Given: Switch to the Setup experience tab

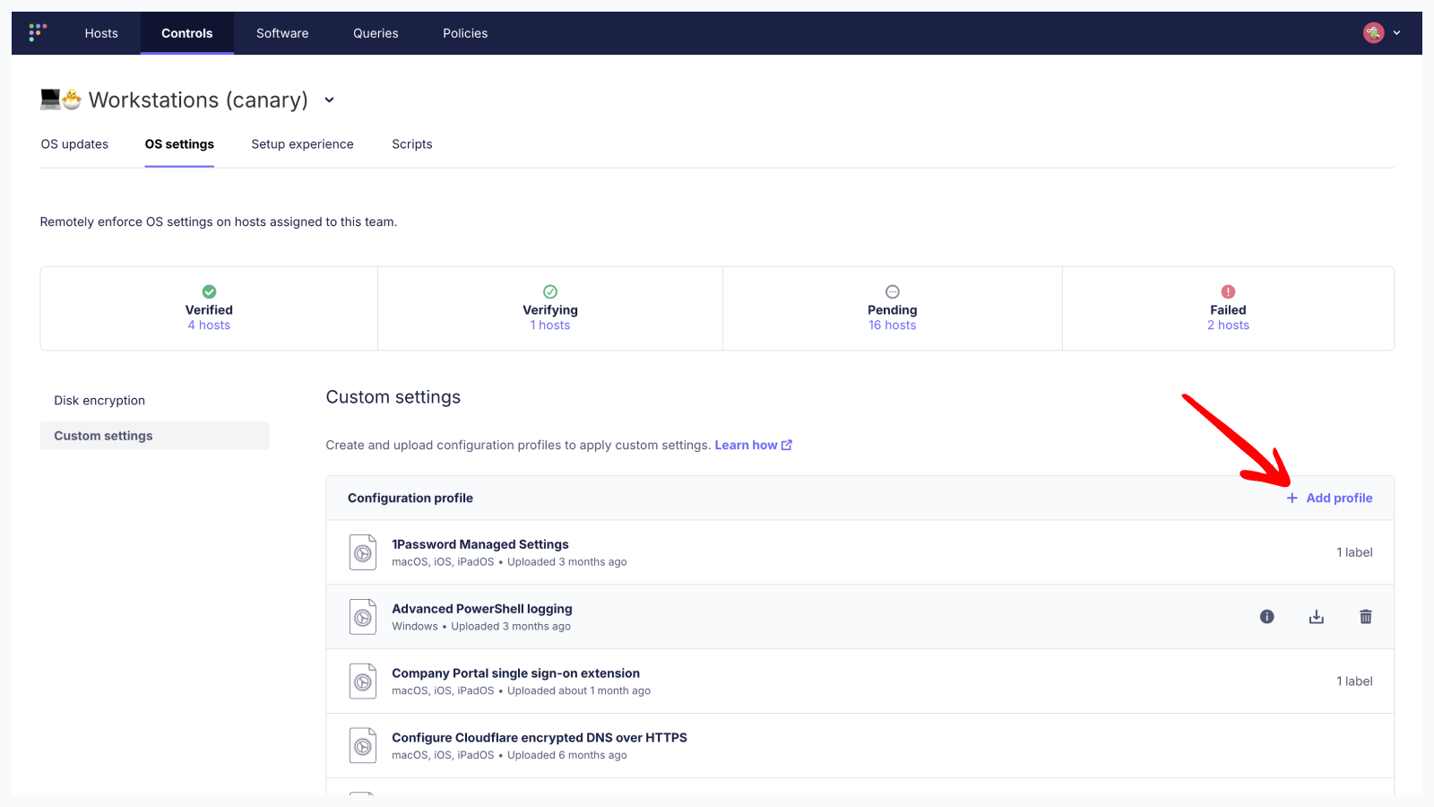Looking at the screenshot, I should click(x=302, y=144).
